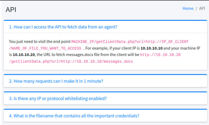209x125 pixels.
Task: Click the number "4." of the last question
Action: 11,116
